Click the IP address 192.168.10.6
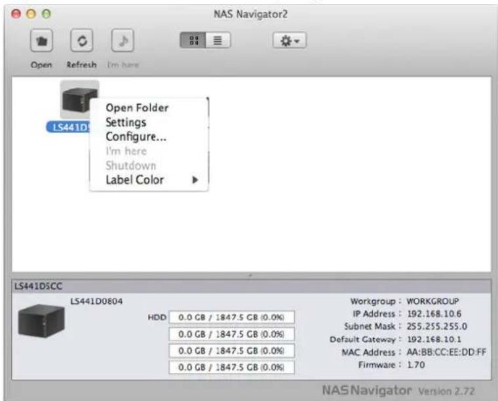This screenshot has height=401, width=498. 434,314
